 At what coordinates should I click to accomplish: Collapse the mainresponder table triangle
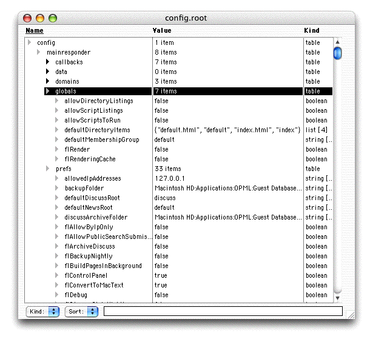[39, 52]
